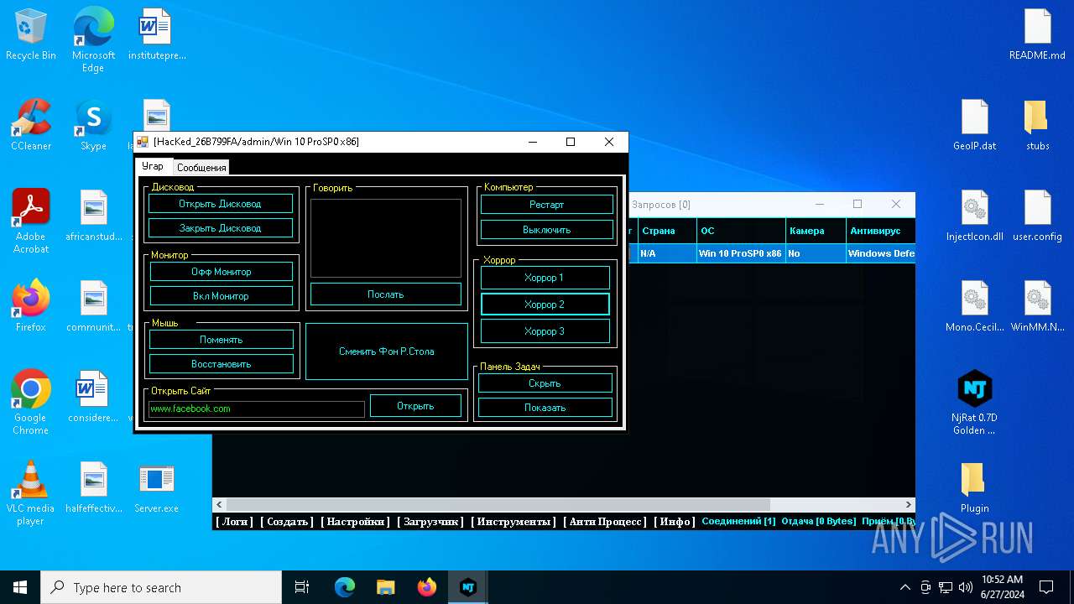Image resolution: width=1074 pixels, height=604 pixels.
Task: Click the Открыть site button
Action: pos(416,406)
